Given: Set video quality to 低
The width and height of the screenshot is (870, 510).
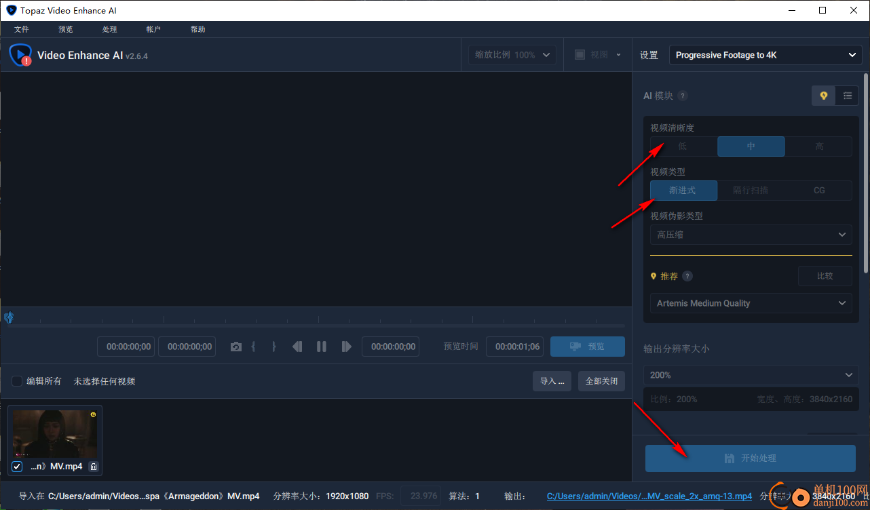Looking at the screenshot, I should (683, 146).
